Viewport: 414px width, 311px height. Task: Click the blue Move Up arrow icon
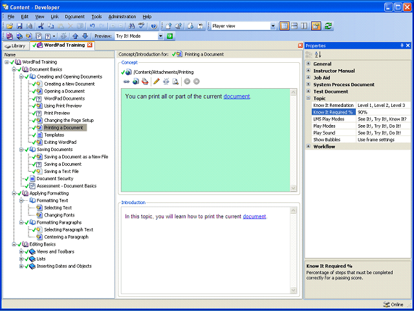coord(75,36)
